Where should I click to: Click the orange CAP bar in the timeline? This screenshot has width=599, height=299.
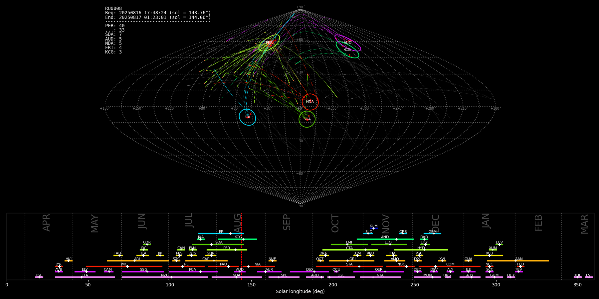(x=206, y=261)
